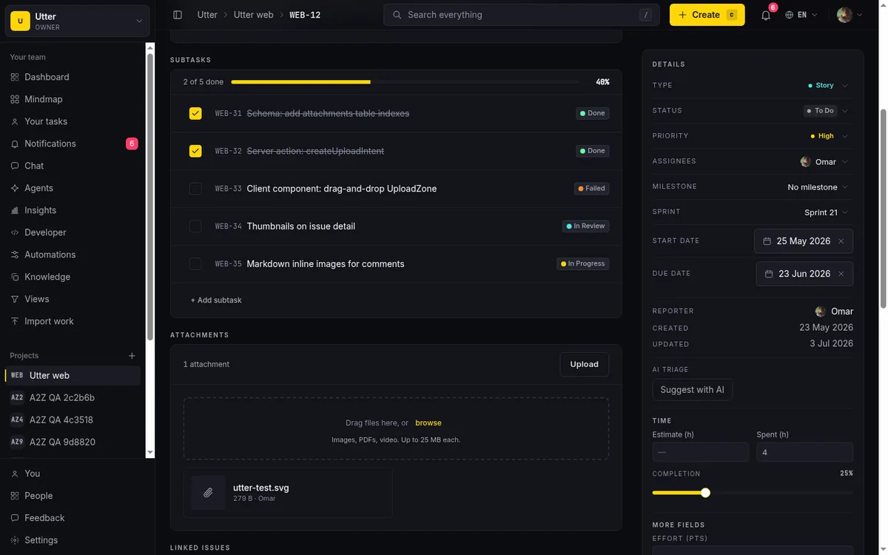
Task: Clear the start date with X icon
Action: click(x=841, y=241)
